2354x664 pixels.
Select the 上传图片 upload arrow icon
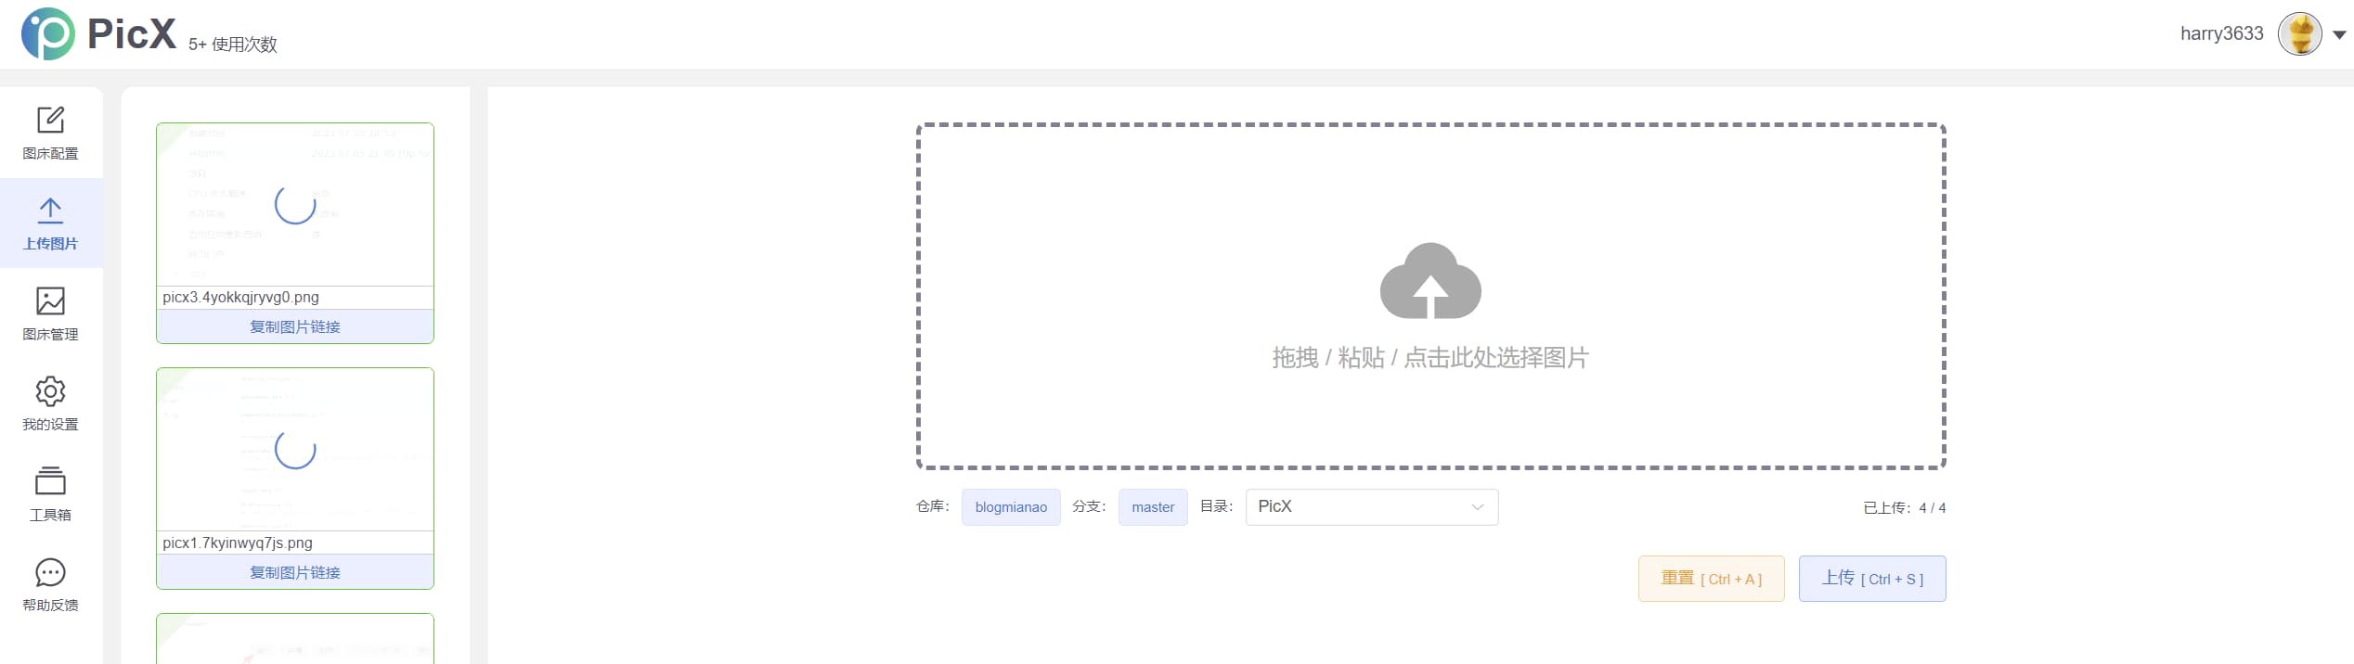click(50, 211)
